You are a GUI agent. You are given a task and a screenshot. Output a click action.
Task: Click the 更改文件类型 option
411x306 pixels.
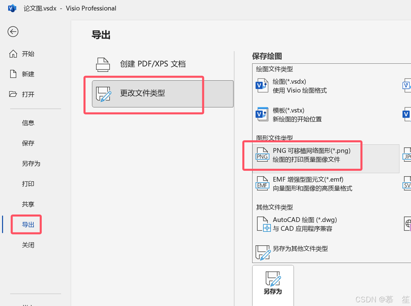[x=163, y=94]
